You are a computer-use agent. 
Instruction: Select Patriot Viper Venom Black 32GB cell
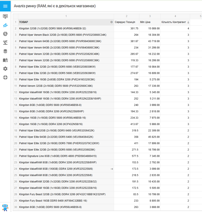coord(63,35)
